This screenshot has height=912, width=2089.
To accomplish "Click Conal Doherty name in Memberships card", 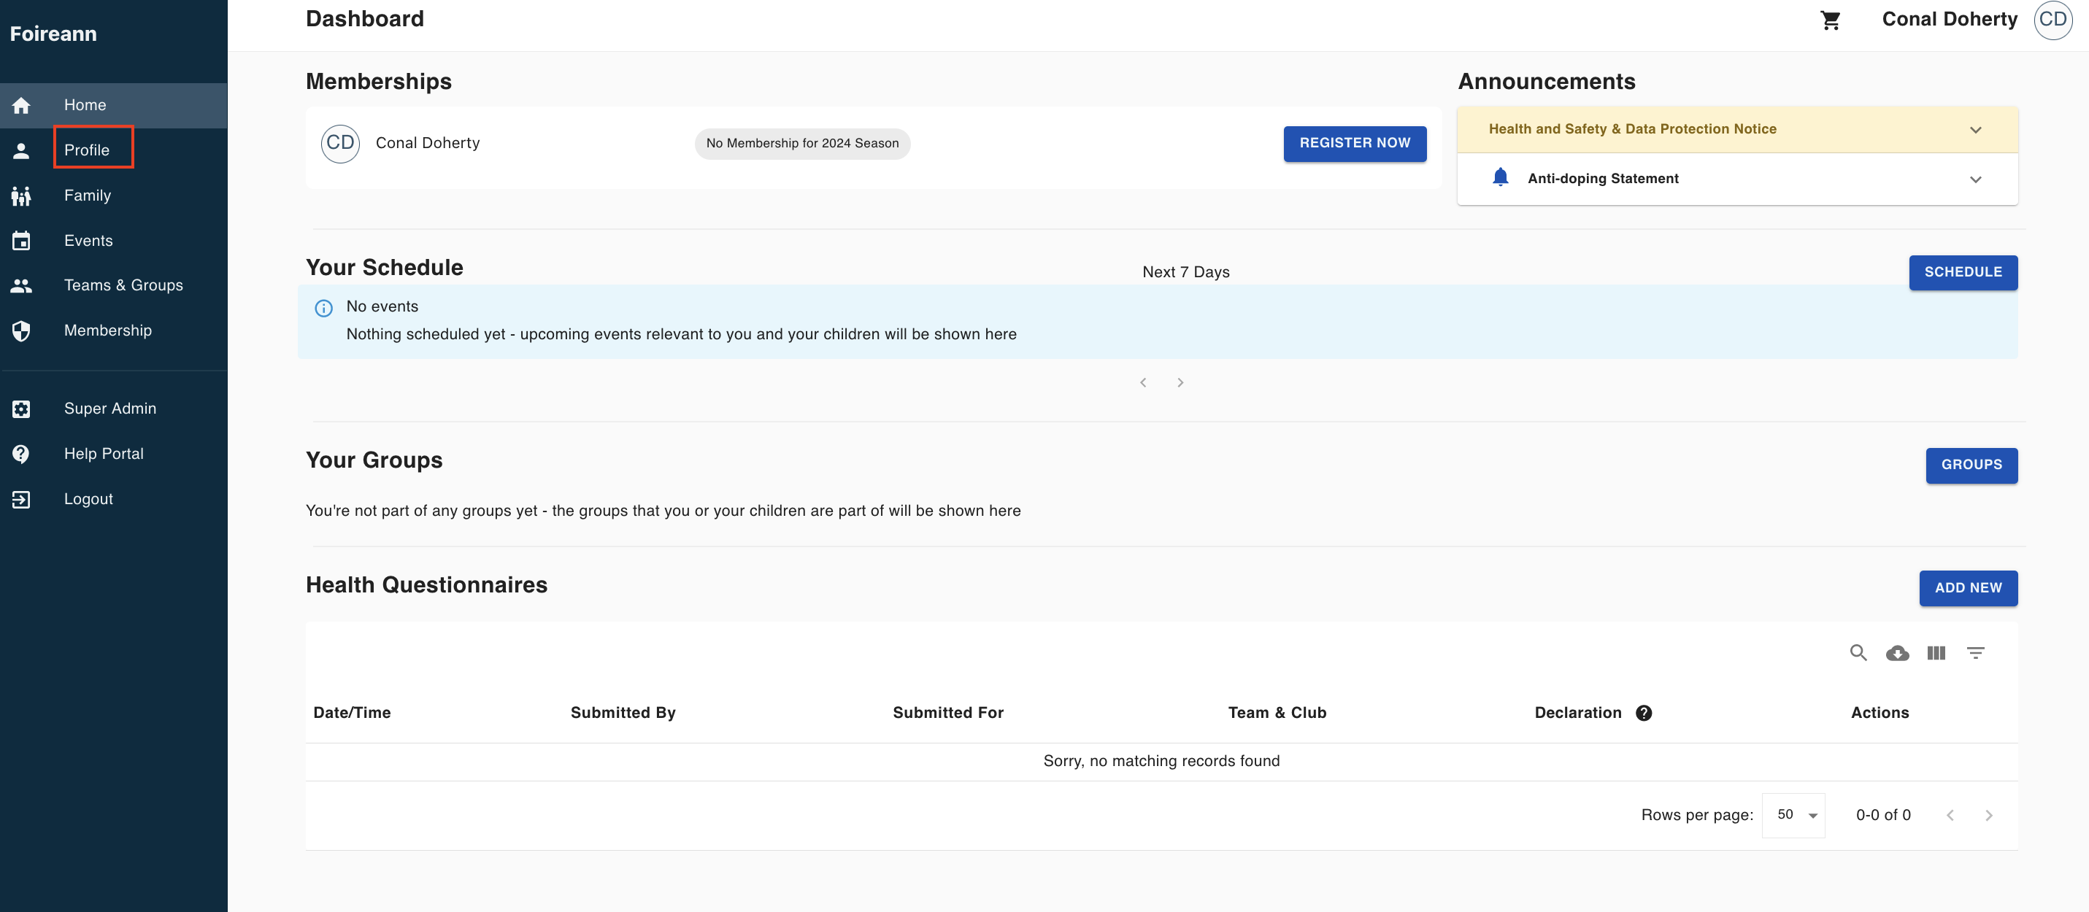I will click(428, 144).
